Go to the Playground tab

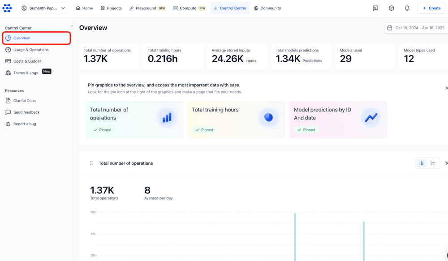[x=147, y=8]
